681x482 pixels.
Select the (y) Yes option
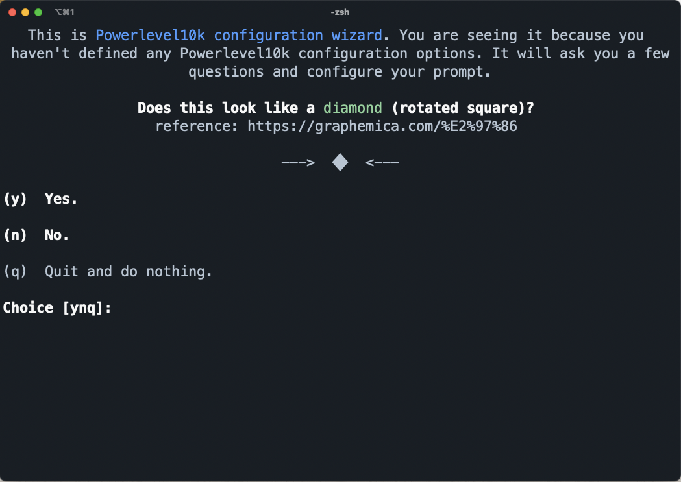(x=40, y=199)
